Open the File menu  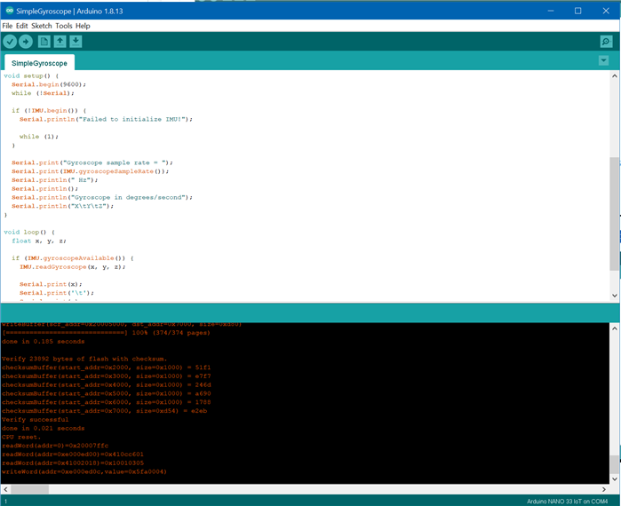(x=7, y=26)
